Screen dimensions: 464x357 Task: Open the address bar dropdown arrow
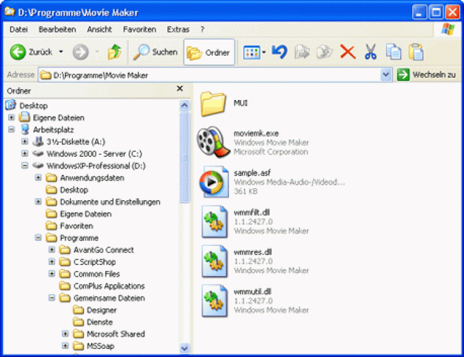386,75
